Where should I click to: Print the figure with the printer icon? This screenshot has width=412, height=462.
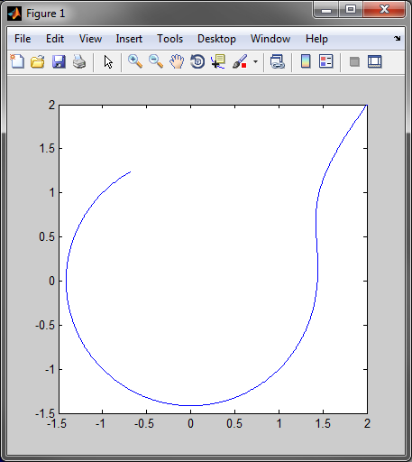click(x=79, y=61)
